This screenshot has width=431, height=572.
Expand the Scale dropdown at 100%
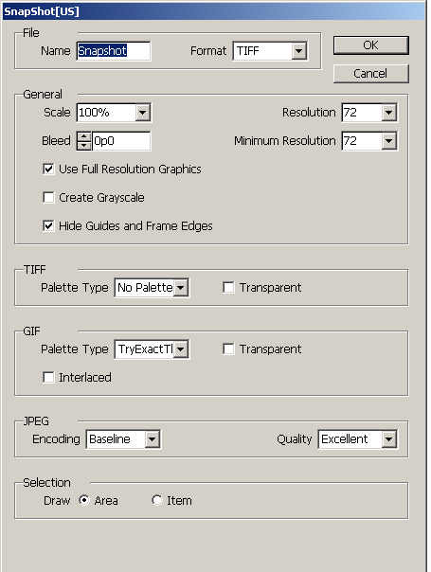[114, 113]
